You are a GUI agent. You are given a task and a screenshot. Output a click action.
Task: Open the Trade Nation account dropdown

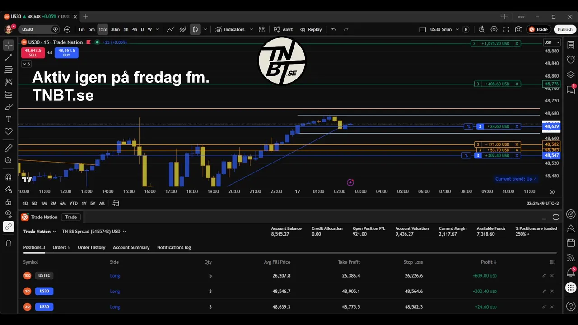[x=40, y=232]
